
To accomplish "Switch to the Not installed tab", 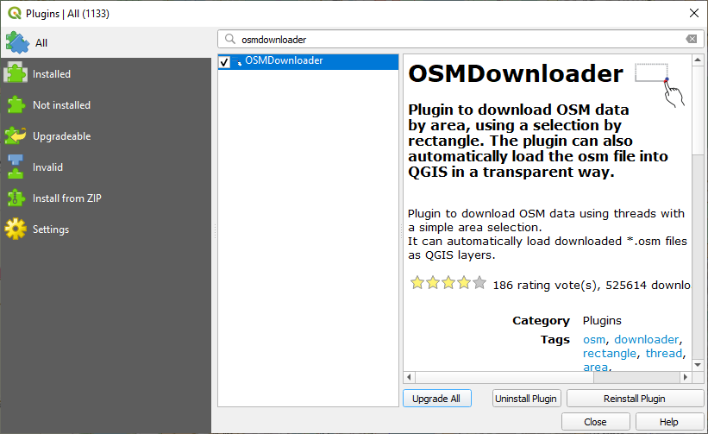I will 61,105.
